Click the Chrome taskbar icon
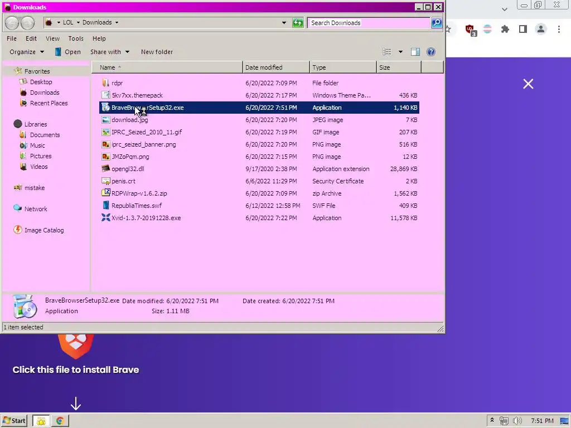 click(60, 421)
